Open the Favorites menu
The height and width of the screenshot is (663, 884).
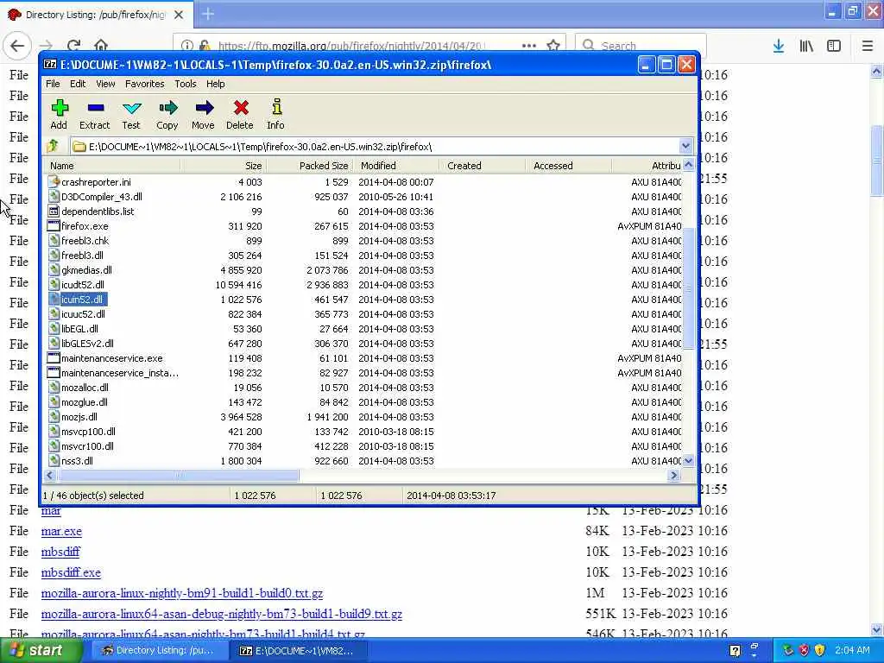click(145, 84)
